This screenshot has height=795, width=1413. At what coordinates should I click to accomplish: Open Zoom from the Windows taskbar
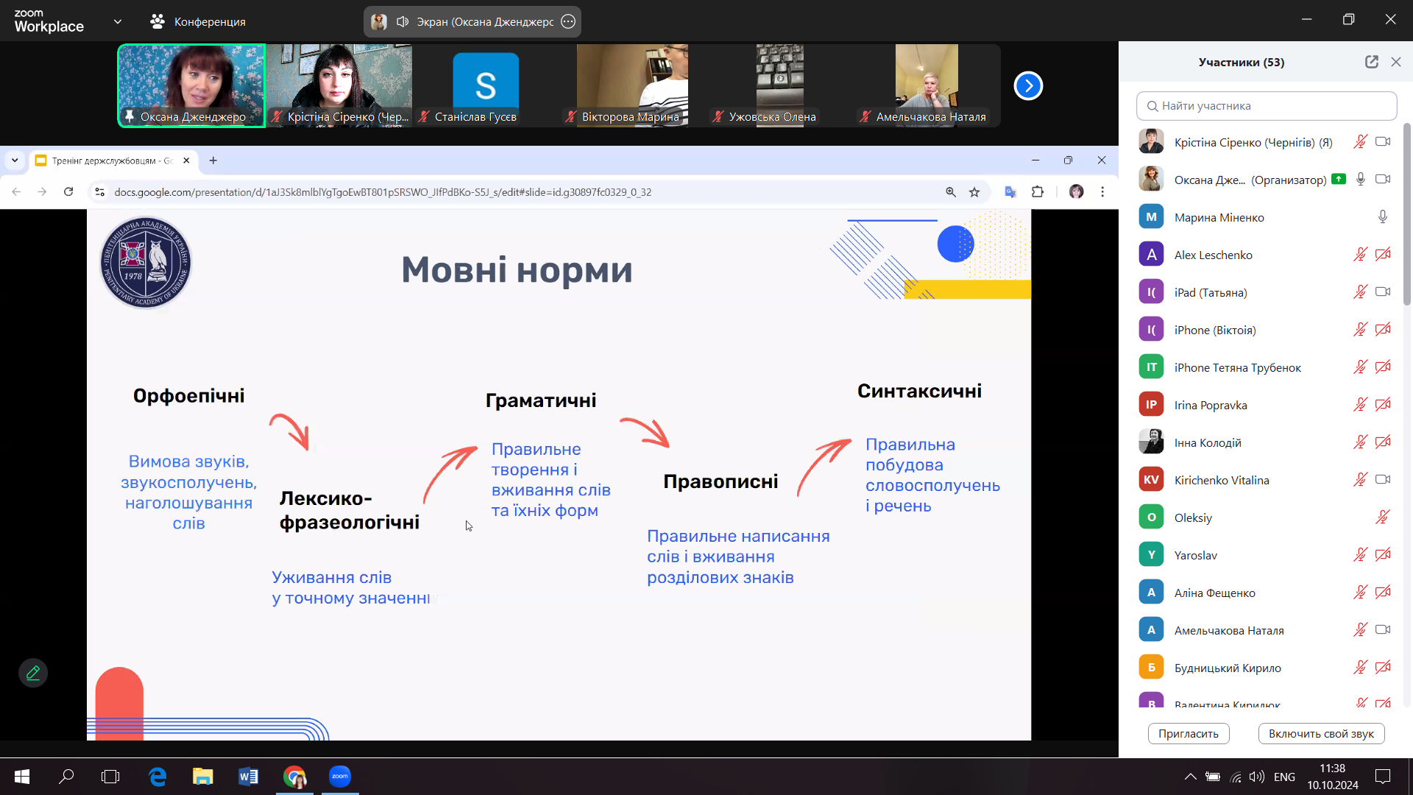tap(340, 777)
